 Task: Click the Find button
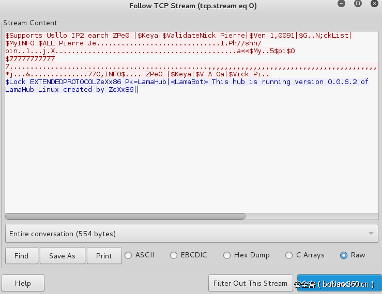pyautogui.click(x=22, y=256)
